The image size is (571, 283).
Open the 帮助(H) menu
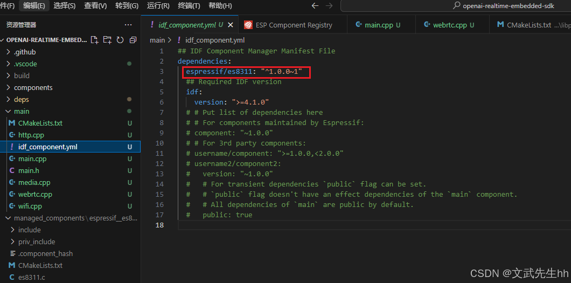click(x=220, y=6)
